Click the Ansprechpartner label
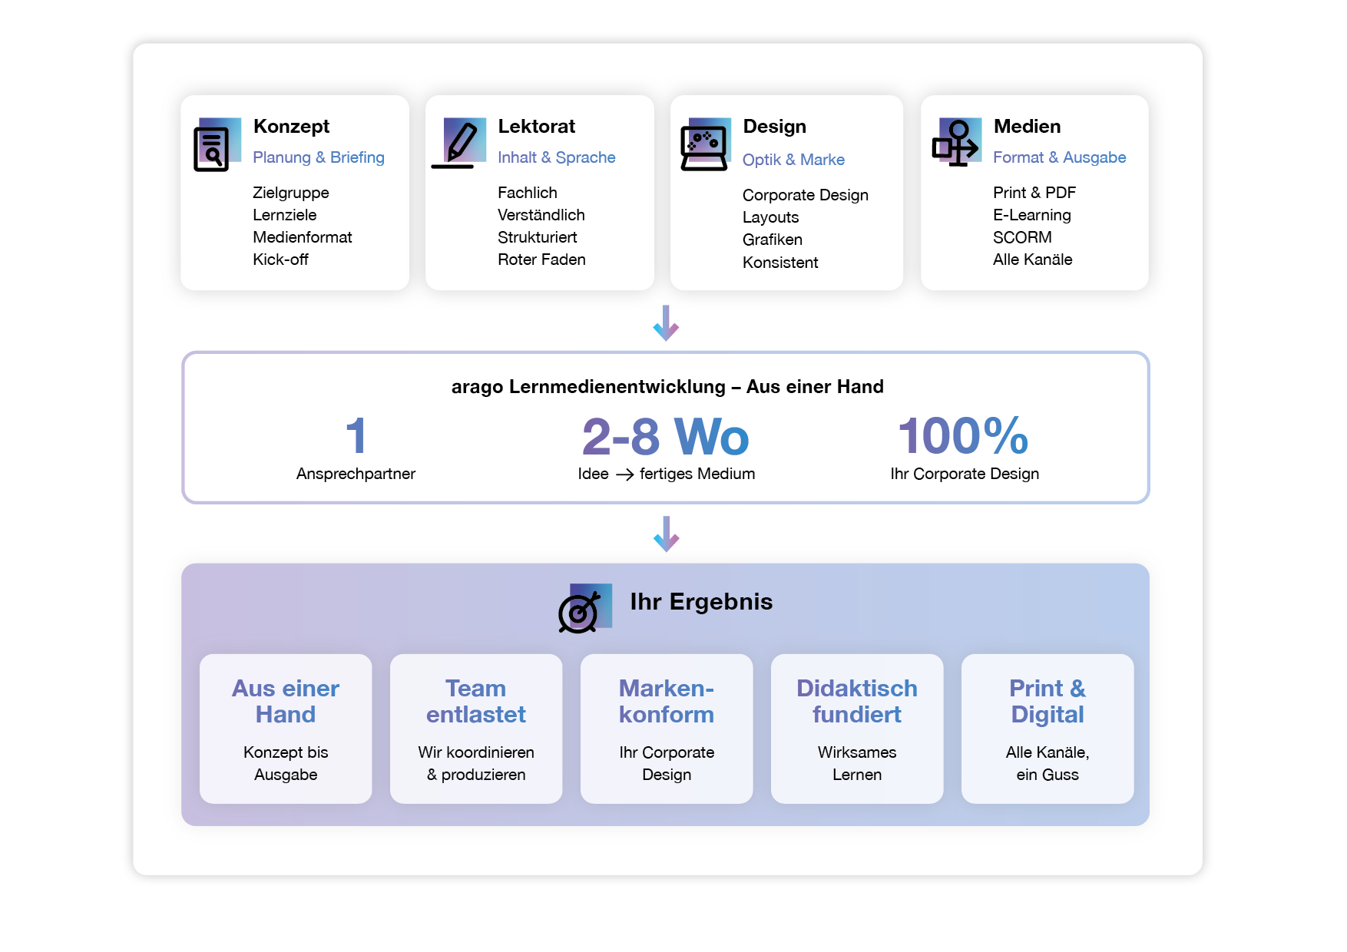This screenshot has width=1347, height=952. [356, 474]
